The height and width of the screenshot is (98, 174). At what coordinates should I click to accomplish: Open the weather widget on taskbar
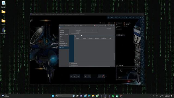[x=5, y=96]
